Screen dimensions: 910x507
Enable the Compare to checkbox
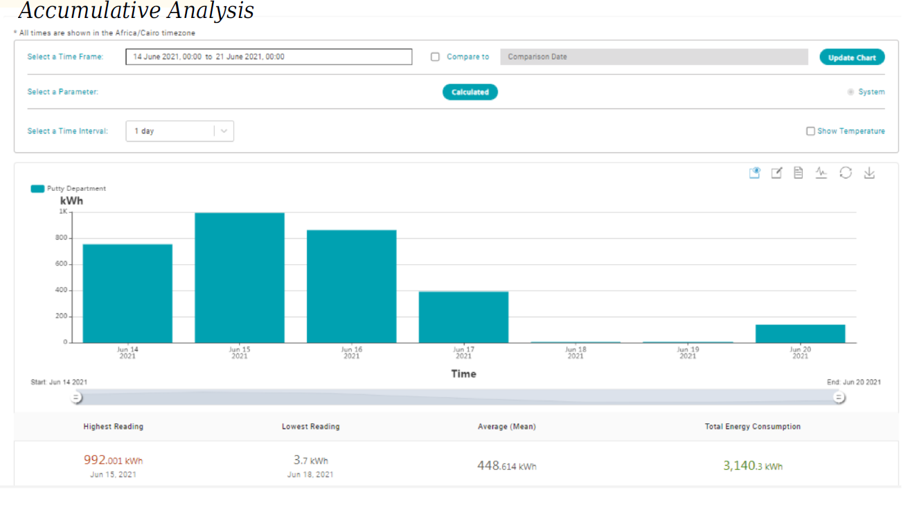click(x=435, y=57)
